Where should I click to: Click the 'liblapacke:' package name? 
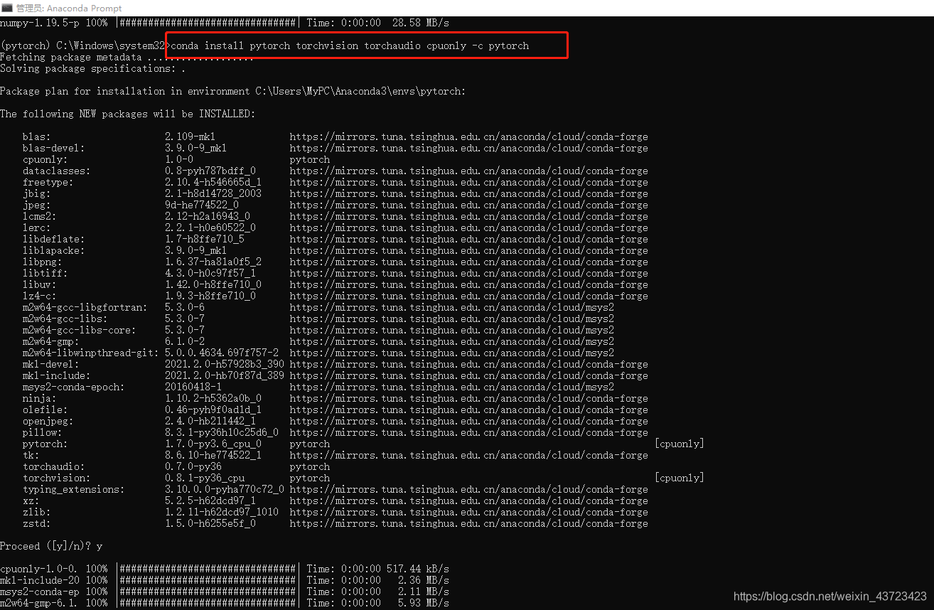pyautogui.click(x=54, y=250)
